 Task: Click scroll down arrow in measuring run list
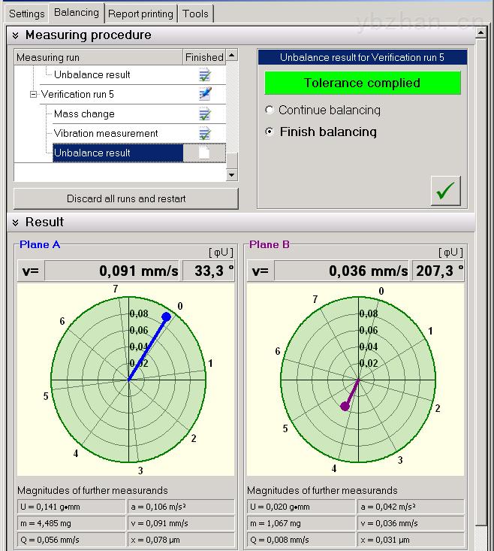(x=232, y=174)
